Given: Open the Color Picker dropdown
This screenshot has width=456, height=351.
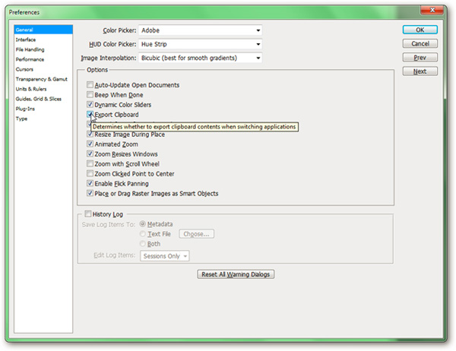Looking at the screenshot, I should [258, 30].
